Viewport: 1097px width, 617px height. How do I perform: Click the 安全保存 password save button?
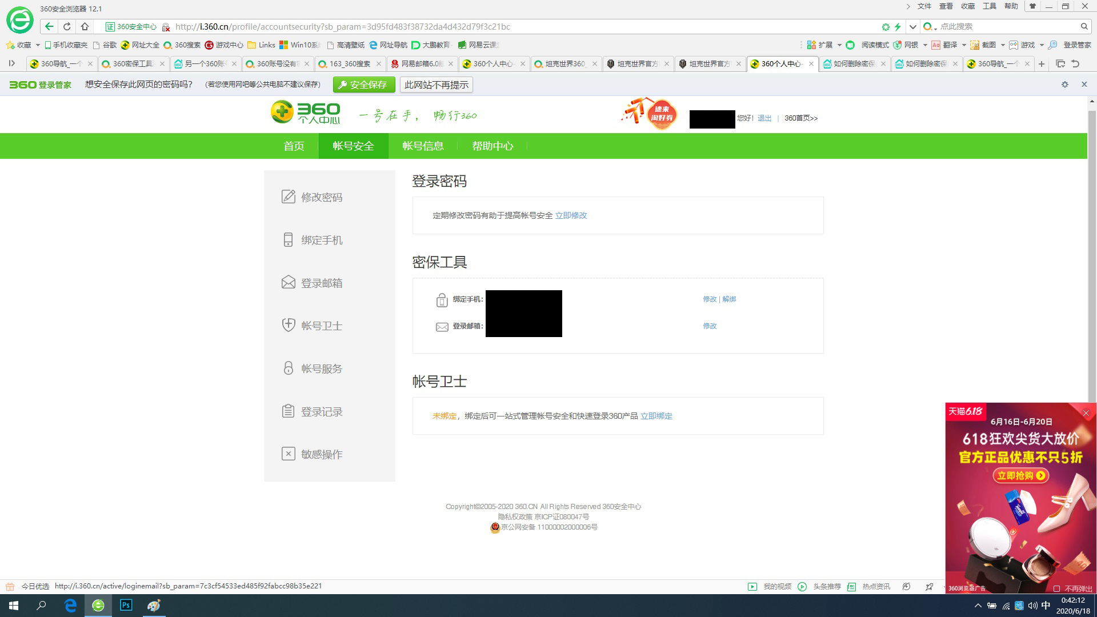(x=364, y=84)
